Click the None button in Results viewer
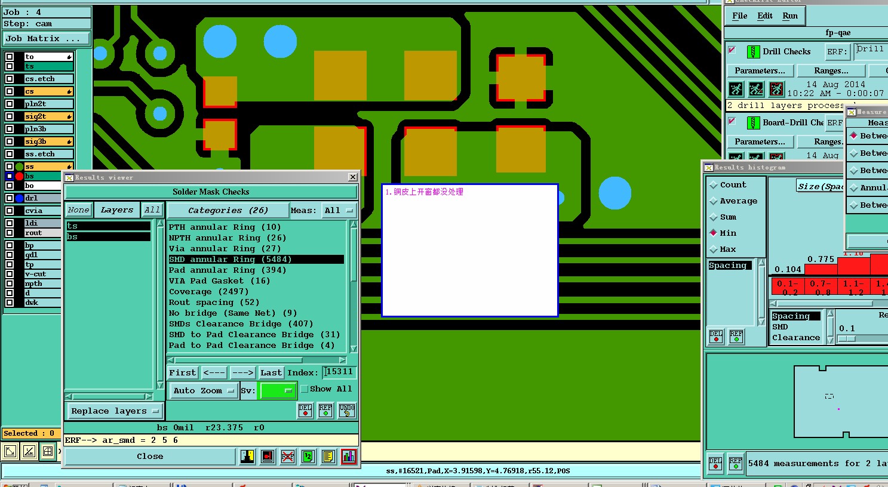 point(78,210)
